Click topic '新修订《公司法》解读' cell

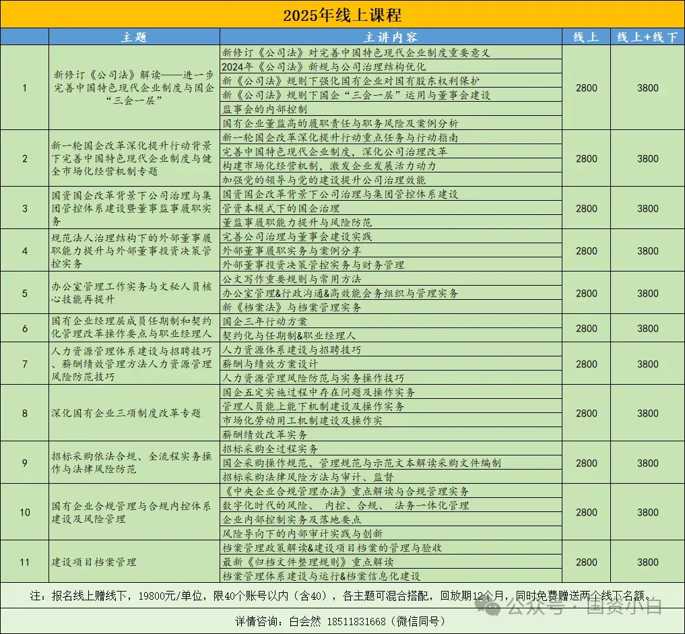[134, 88]
